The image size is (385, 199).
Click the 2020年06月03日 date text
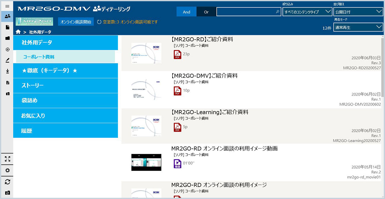coord(366,58)
